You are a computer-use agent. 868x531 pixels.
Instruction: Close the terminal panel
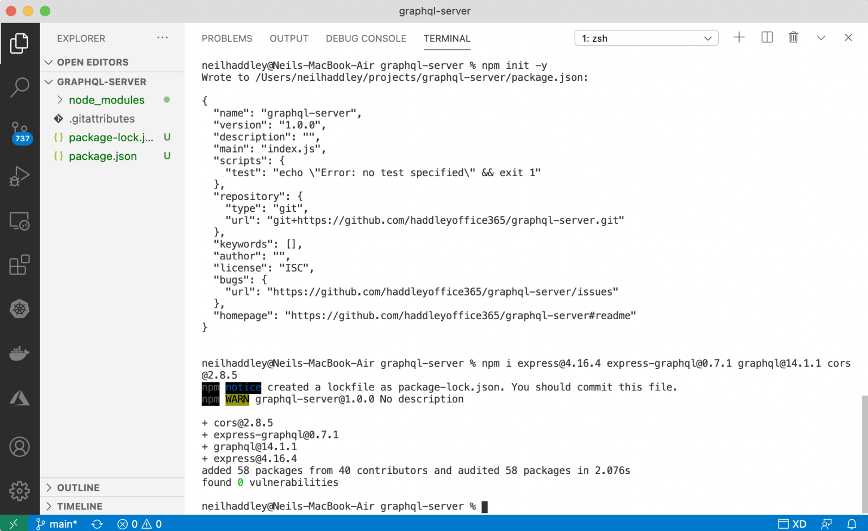[848, 38]
